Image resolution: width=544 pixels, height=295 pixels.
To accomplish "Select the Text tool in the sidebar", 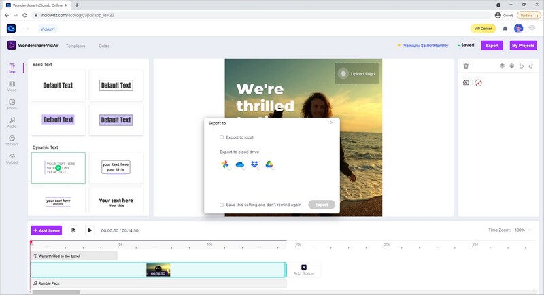I will (12, 68).
